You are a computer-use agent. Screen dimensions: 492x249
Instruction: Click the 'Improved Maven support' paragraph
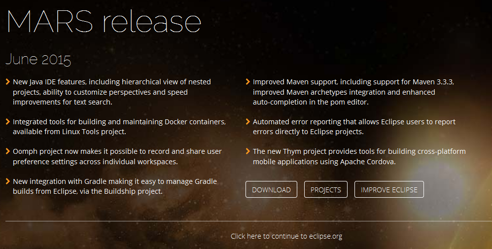(x=353, y=92)
